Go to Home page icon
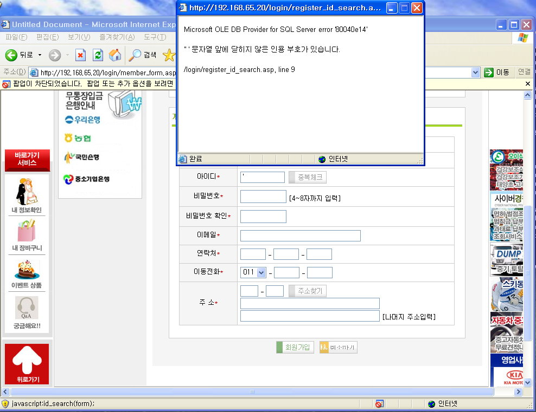The height and width of the screenshot is (412, 536). pos(115,55)
